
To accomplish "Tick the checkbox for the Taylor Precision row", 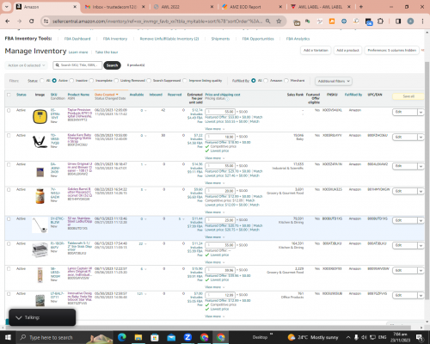I will click(x=9, y=110).
